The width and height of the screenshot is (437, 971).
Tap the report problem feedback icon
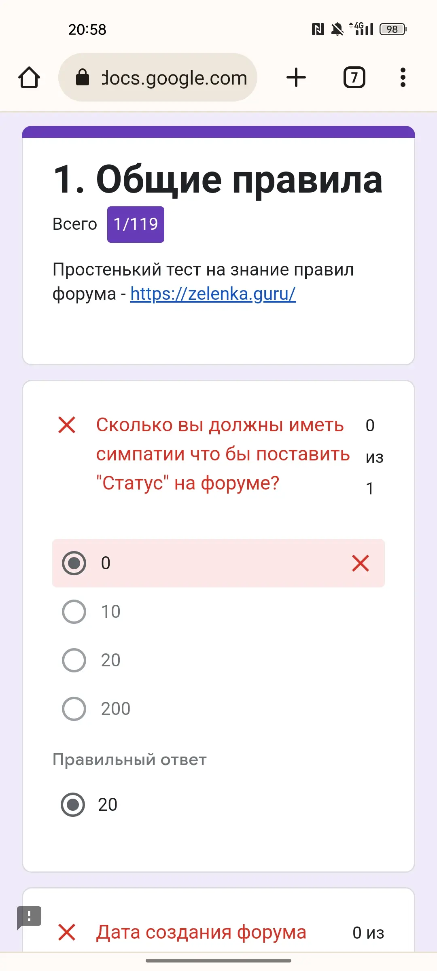coord(29,917)
